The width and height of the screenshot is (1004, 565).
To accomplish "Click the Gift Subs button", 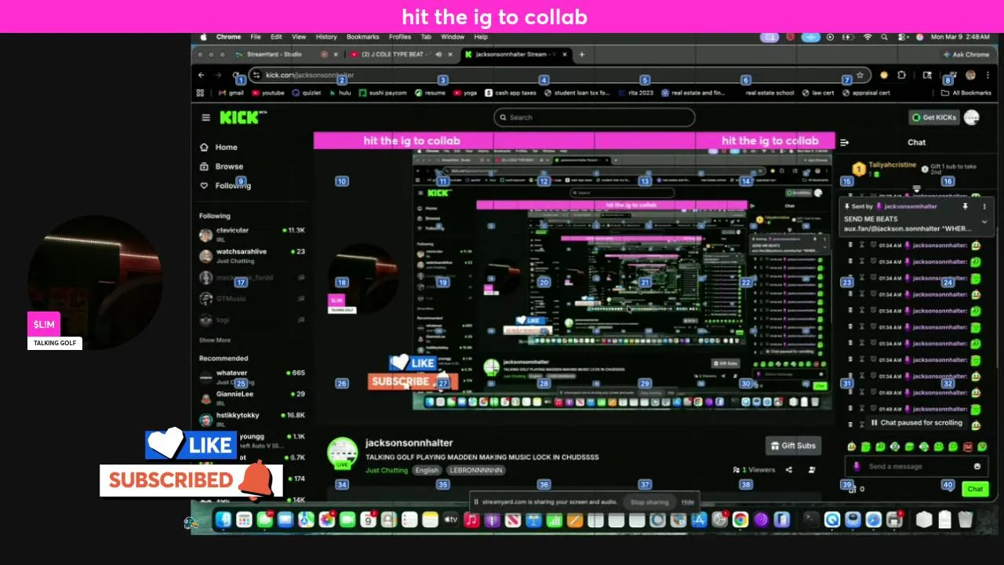I will [793, 446].
